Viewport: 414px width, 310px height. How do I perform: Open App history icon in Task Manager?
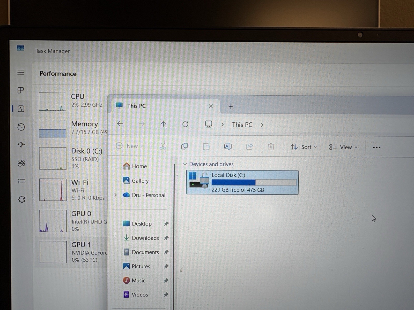(x=21, y=127)
